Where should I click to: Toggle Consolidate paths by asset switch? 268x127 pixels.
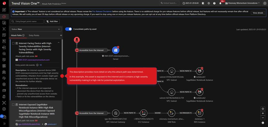68,29
